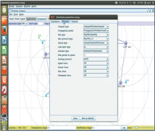The width and height of the screenshot is (155, 132).
Task: Open Ubuntu Software Center in the dock
Action: pos(4,70)
